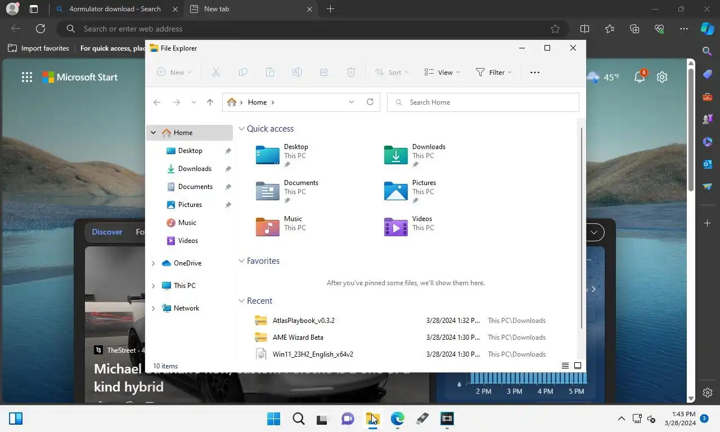
Task: Go forward with File Explorer forward arrow
Action: 176,102
